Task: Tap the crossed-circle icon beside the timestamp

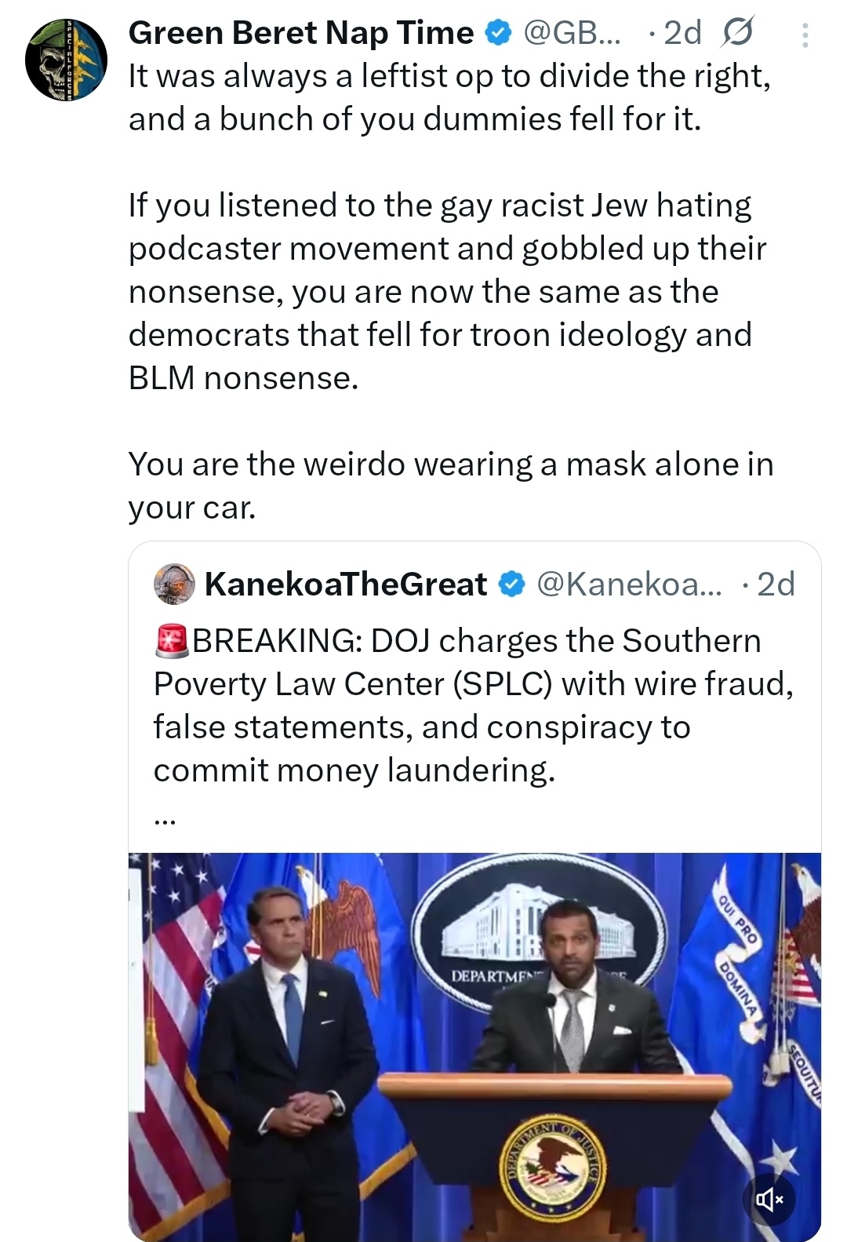Action: pyautogui.click(x=736, y=33)
